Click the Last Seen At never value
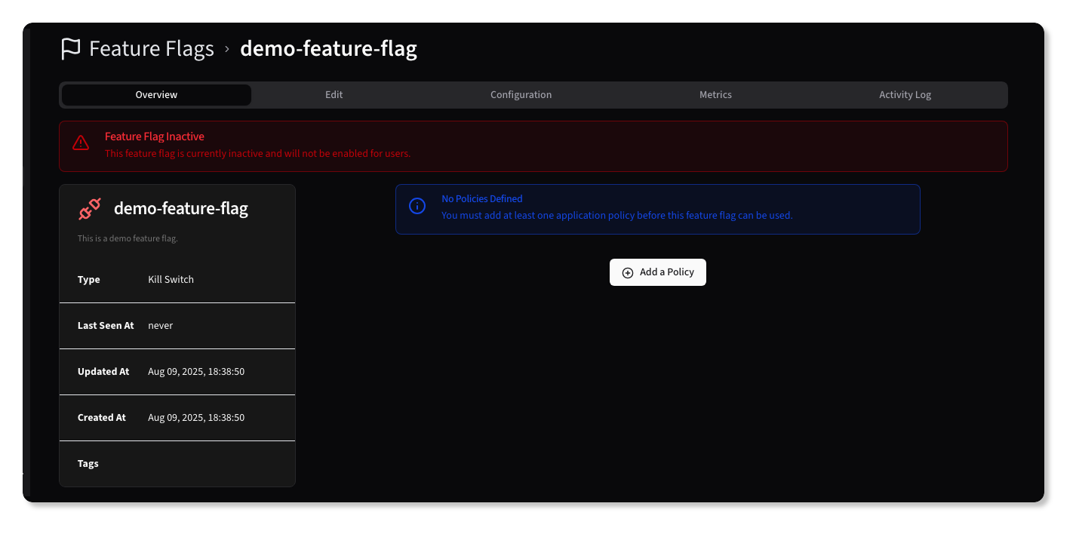The height and width of the screenshot is (534, 1076). [161, 326]
